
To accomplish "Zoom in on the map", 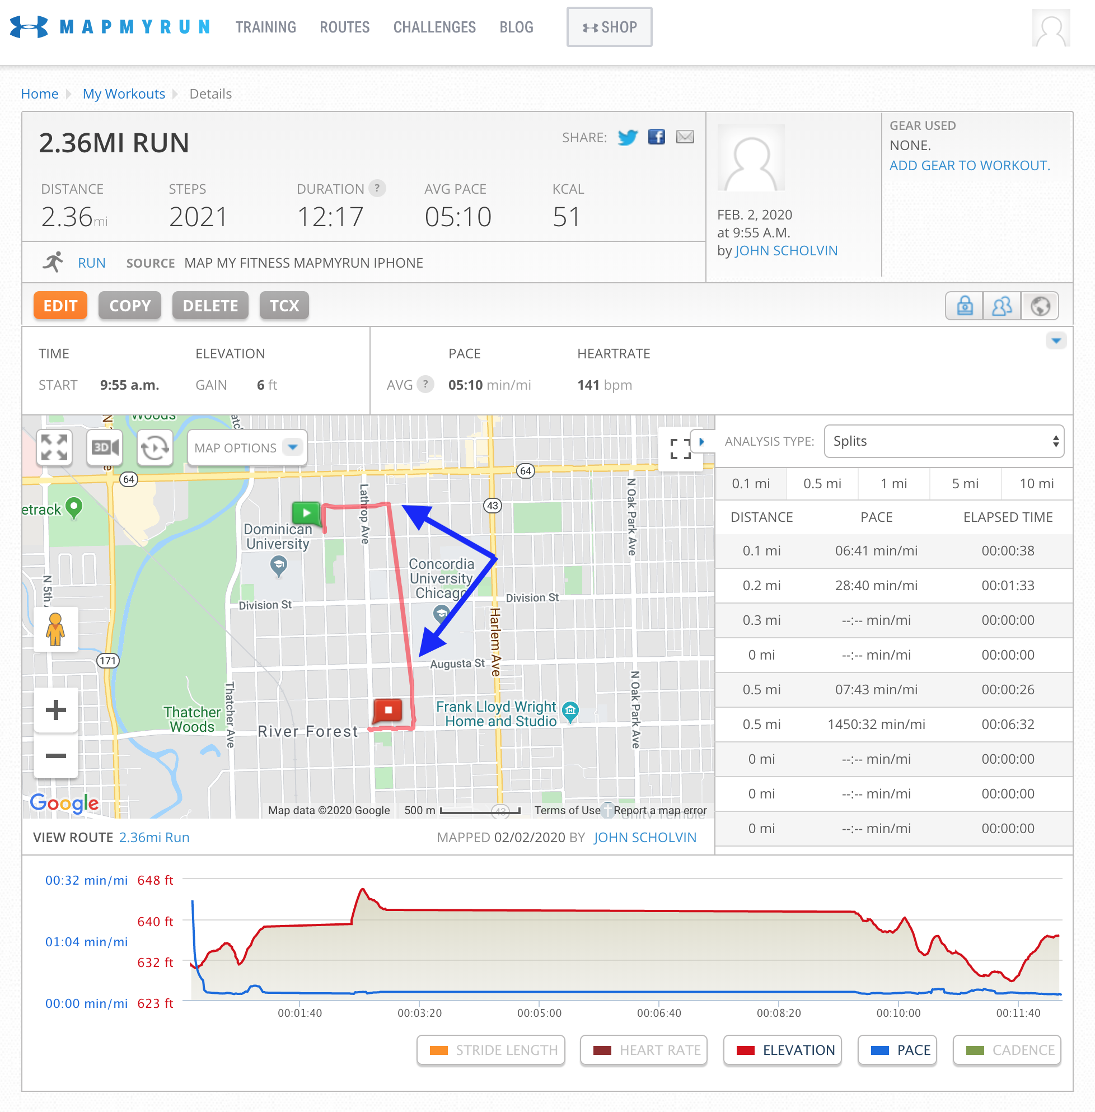I will (x=55, y=710).
